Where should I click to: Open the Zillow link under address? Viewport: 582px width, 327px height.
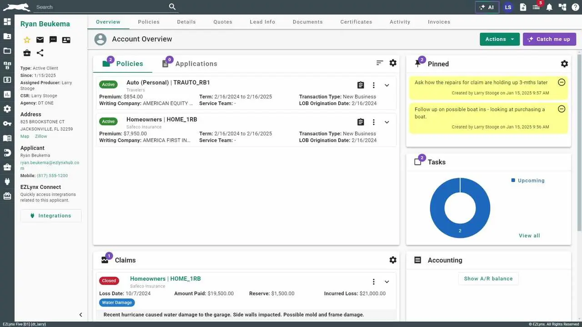click(x=41, y=136)
